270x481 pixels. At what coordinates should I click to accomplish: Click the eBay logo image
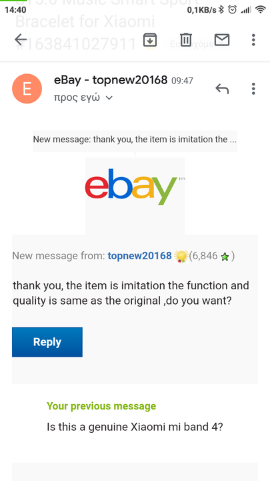click(135, 186)
